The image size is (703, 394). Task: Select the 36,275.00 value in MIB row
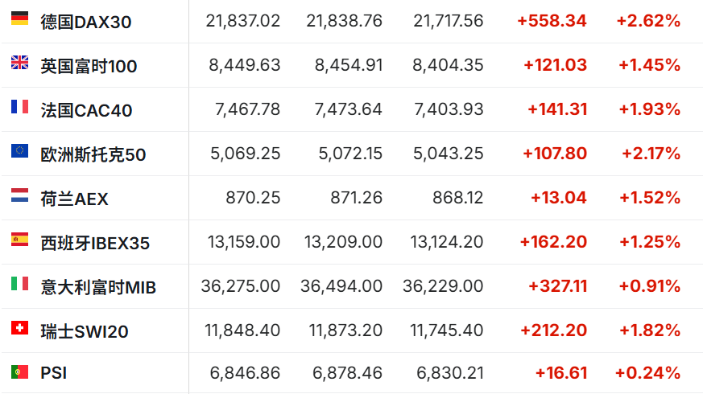pyautogui.click(x=241, y=285)
